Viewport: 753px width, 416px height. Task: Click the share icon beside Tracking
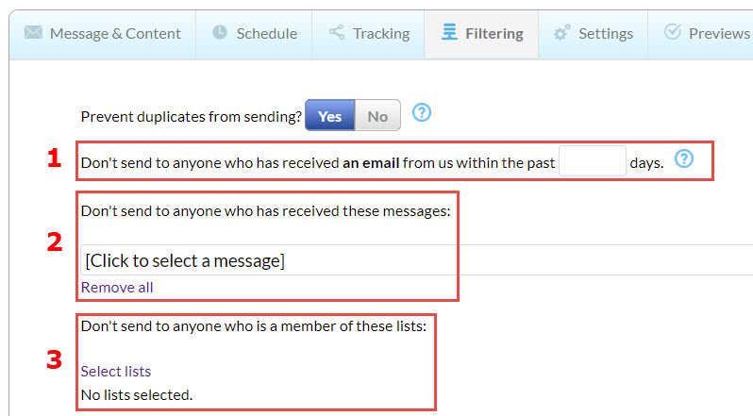(x=337, y=33)
